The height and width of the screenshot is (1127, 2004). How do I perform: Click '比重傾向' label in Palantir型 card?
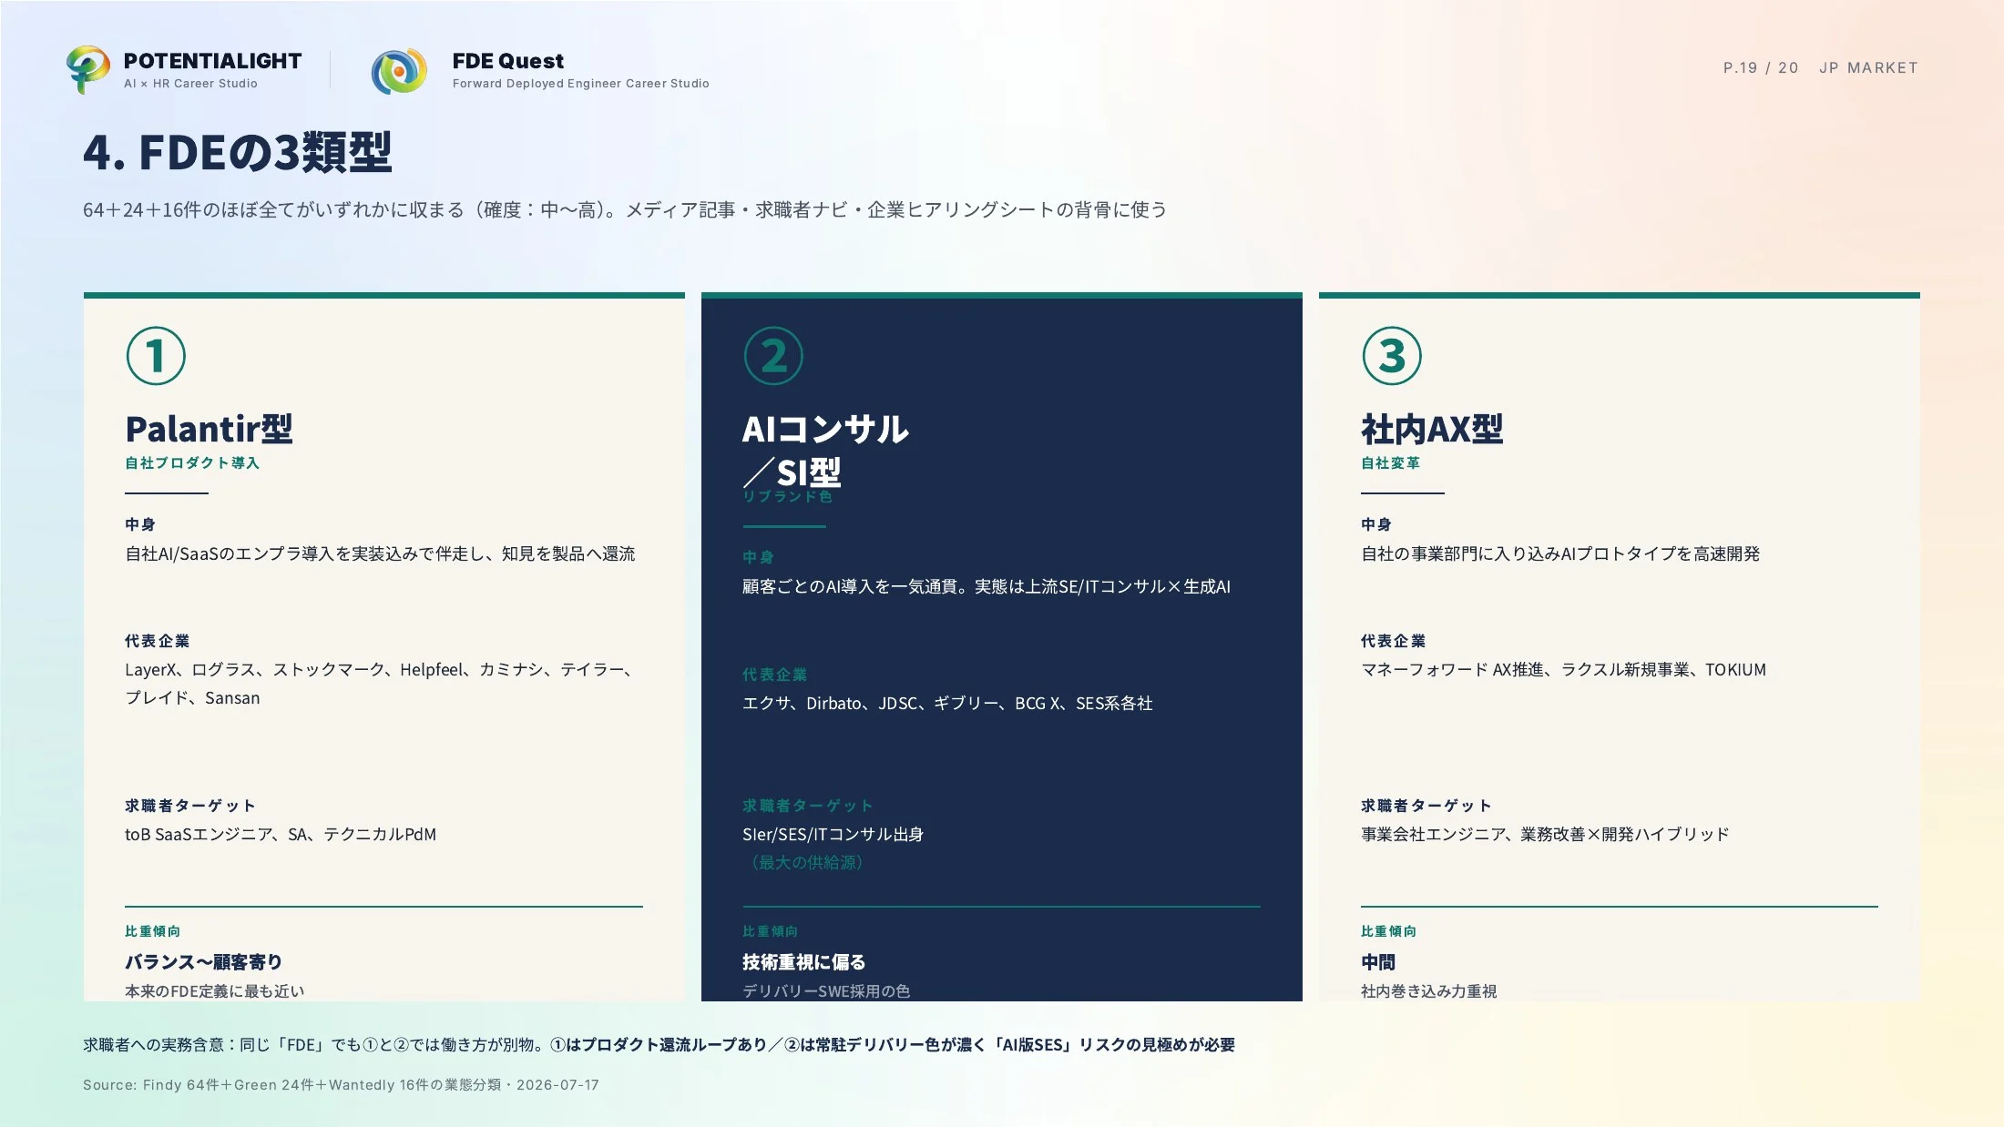pos(152,931)
